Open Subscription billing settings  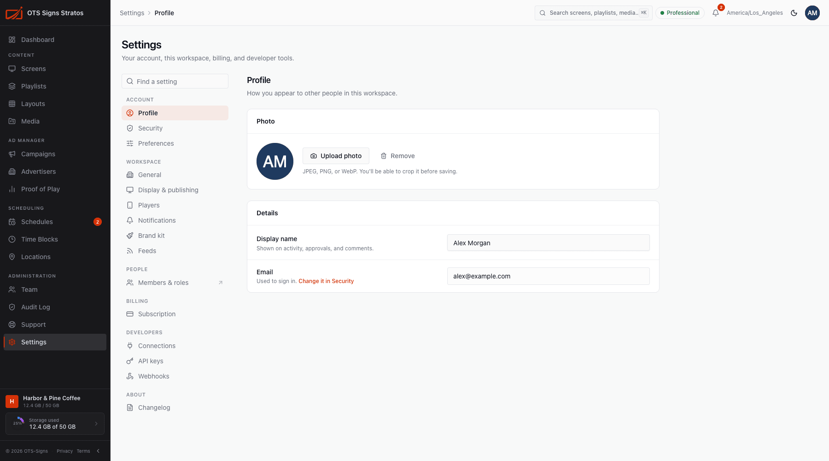pos(175,314)
